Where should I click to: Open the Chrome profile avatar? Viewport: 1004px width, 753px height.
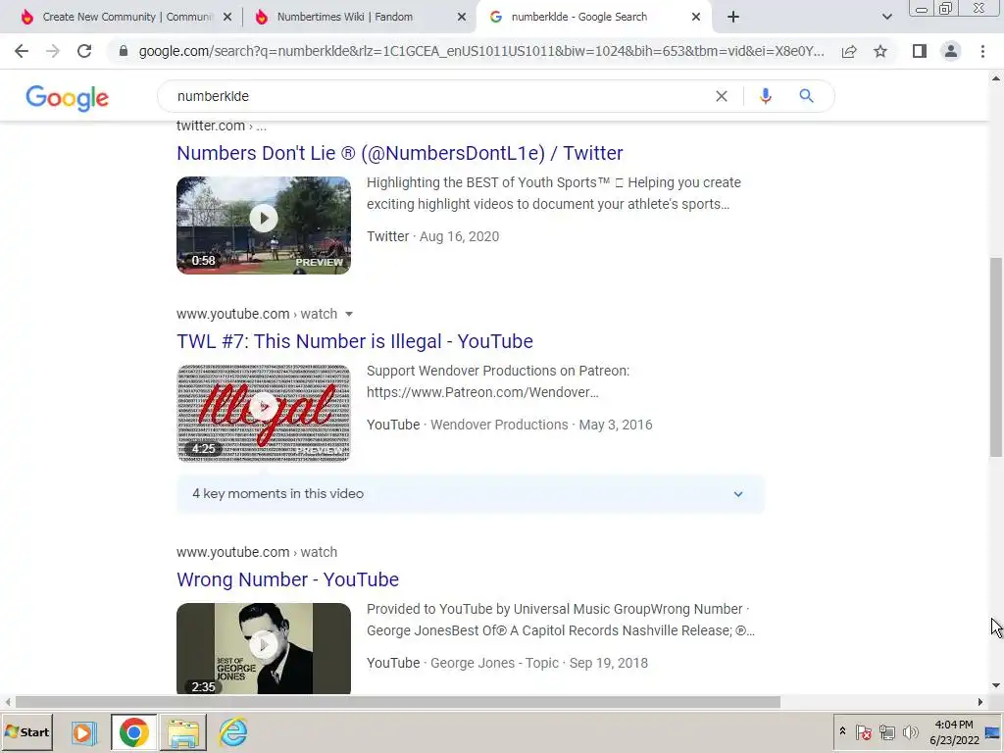(951, 51)
